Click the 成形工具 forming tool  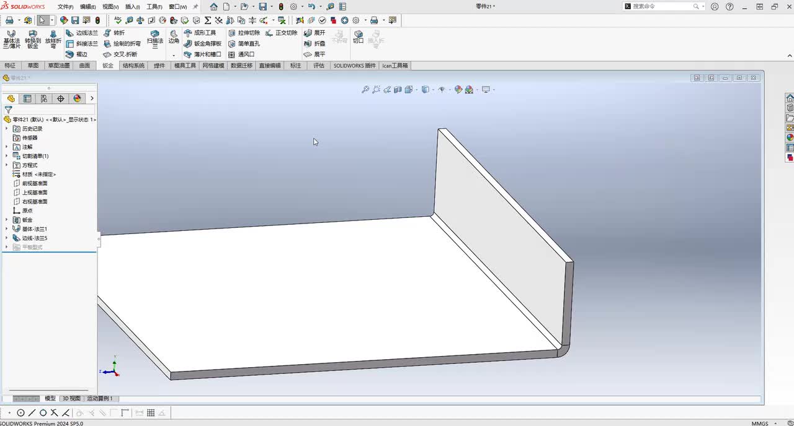click(x=200, y=33)
